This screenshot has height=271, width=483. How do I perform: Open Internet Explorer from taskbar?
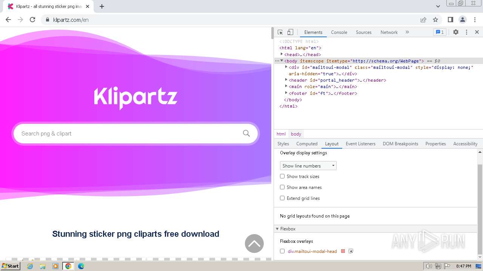(30, 266)
